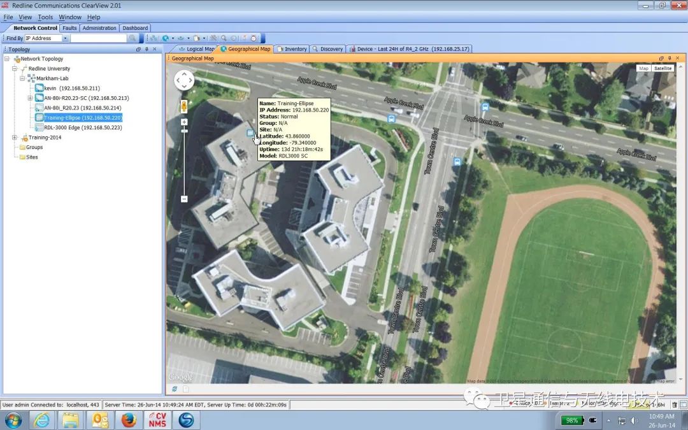Click the trash icon in status bar
The height and width of the screenshot is (430, 688).
point(675,405)
